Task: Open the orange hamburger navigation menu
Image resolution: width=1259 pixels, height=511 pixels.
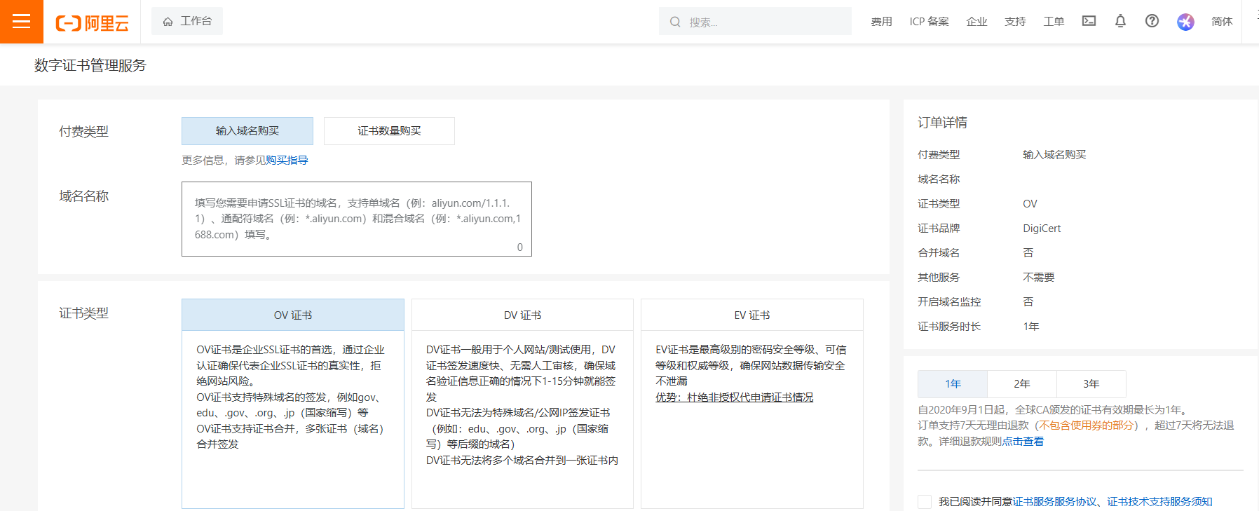Action: click(x=21, y=22)
